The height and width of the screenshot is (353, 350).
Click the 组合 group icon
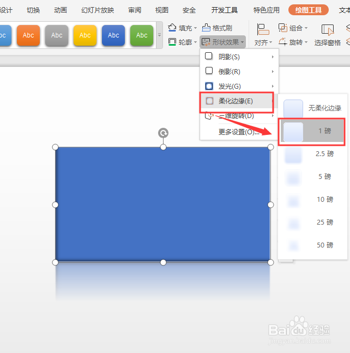coord(283,28)
